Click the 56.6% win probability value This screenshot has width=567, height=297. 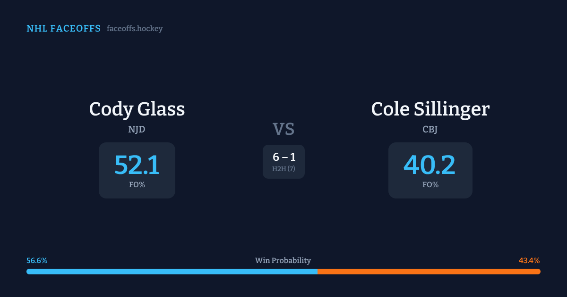point(37,261)
